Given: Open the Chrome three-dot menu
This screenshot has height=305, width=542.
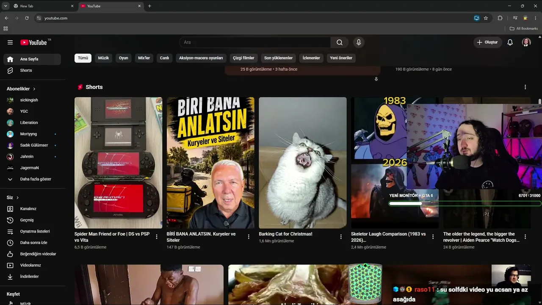Looking at the screenshot, I should pos(536,18).
